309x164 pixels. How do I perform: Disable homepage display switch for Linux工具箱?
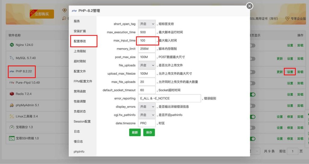click(253, 117)
